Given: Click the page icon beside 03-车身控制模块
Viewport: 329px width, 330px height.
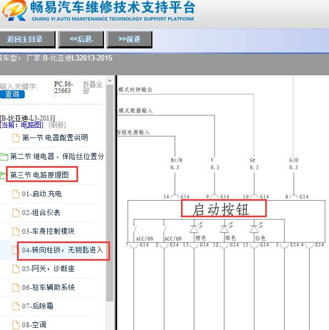Looking at the screenshot, I should (x=16, y=232).
